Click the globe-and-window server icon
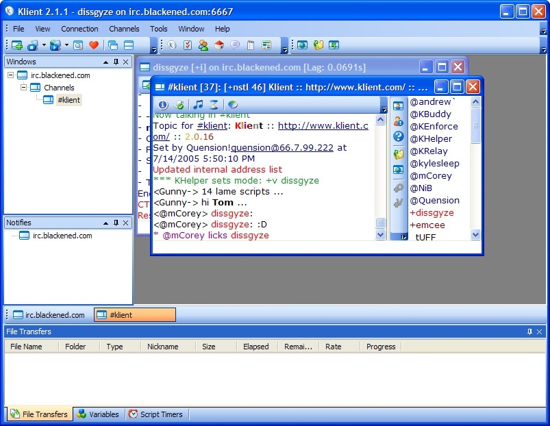Screen dimensions: 550x426 (x=55, y=45)
